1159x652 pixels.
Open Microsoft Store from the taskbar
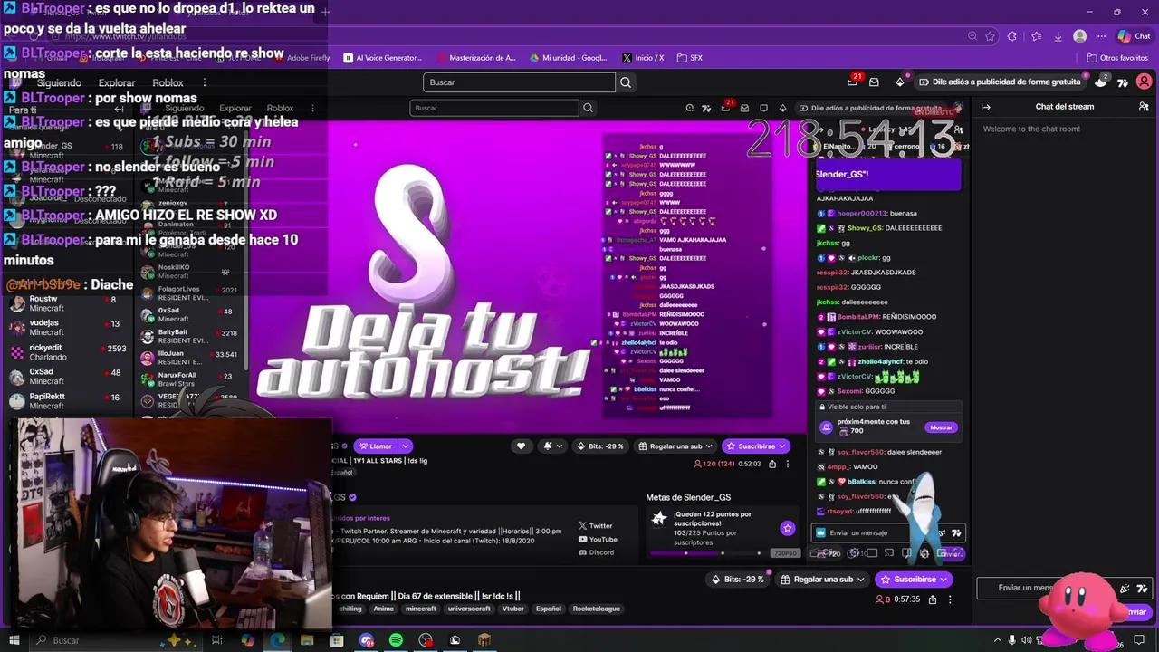point(336,640)
